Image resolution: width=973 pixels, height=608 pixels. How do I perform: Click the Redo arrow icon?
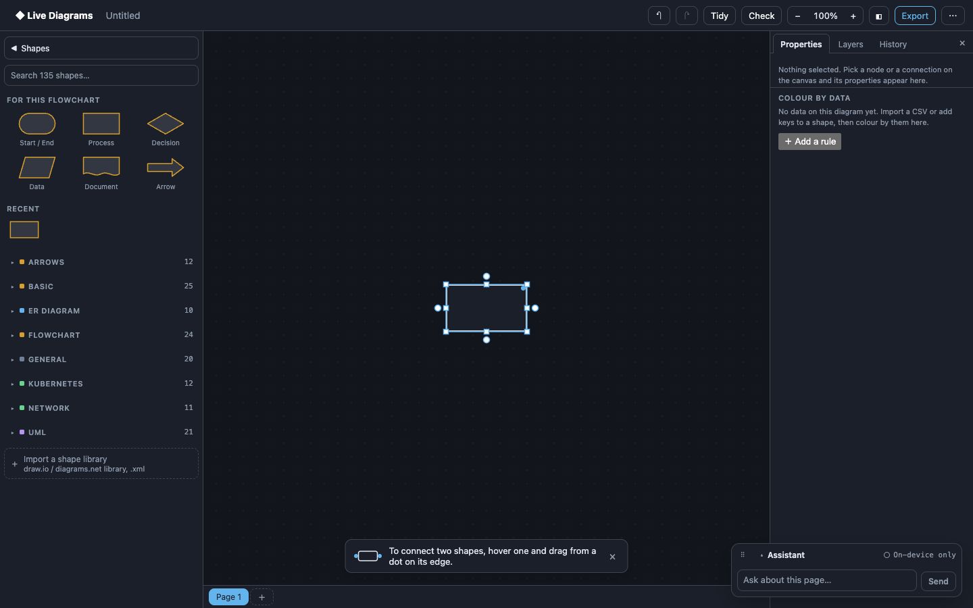point(687,16)
